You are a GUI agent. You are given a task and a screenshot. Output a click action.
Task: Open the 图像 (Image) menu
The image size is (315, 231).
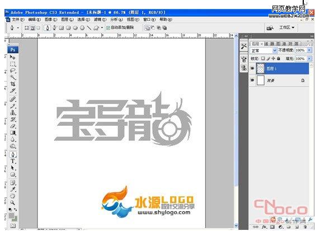tap(51, 20)
